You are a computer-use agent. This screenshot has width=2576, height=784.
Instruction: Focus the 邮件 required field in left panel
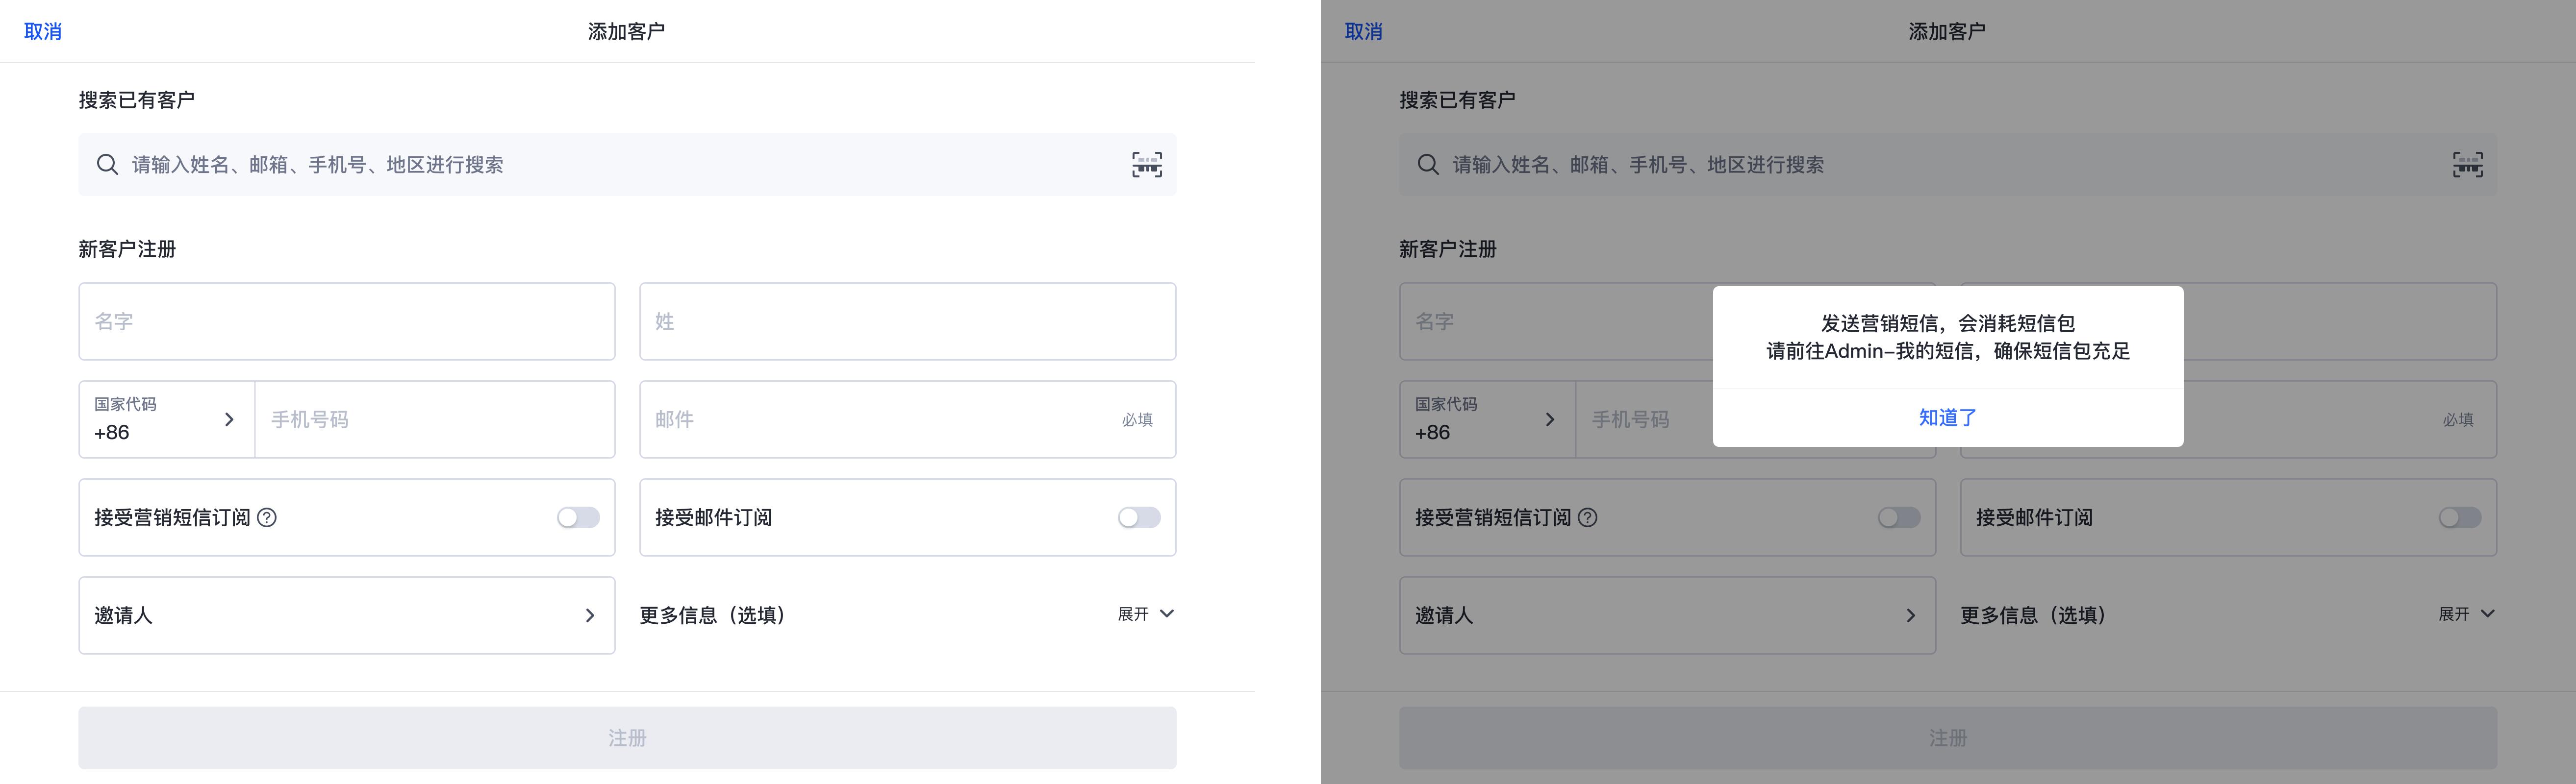click(908, 420)
